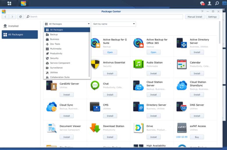The width and height of the screenshot is (227, 150).
Task: Select Package Center icon in taskbar
Action: [24, 3]
